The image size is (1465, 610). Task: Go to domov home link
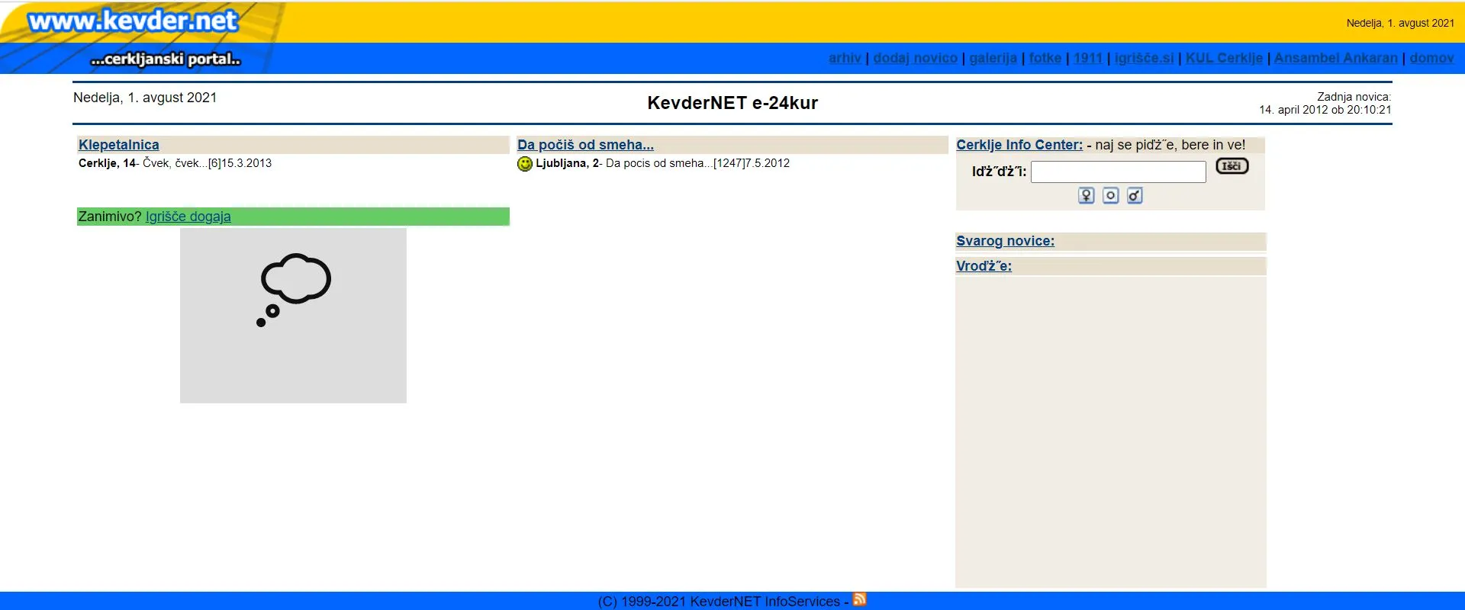point(1431,58)
